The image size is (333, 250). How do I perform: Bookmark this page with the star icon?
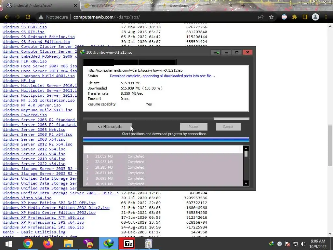coord(271,17)
